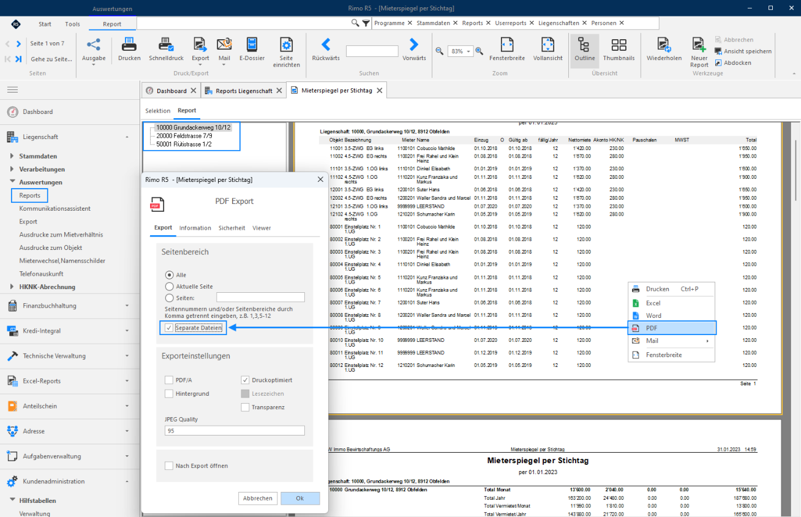The height and width of the screenshot is (517, 801).
Task: Select the Alle radio button
Action: [x=169, y=275]
